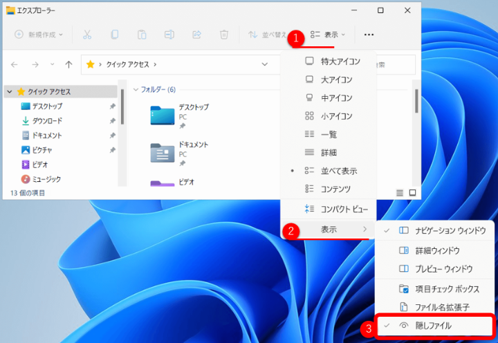
Task: Go back with the left arrow button
Action: pyautogui.click(x=15, y=65)
